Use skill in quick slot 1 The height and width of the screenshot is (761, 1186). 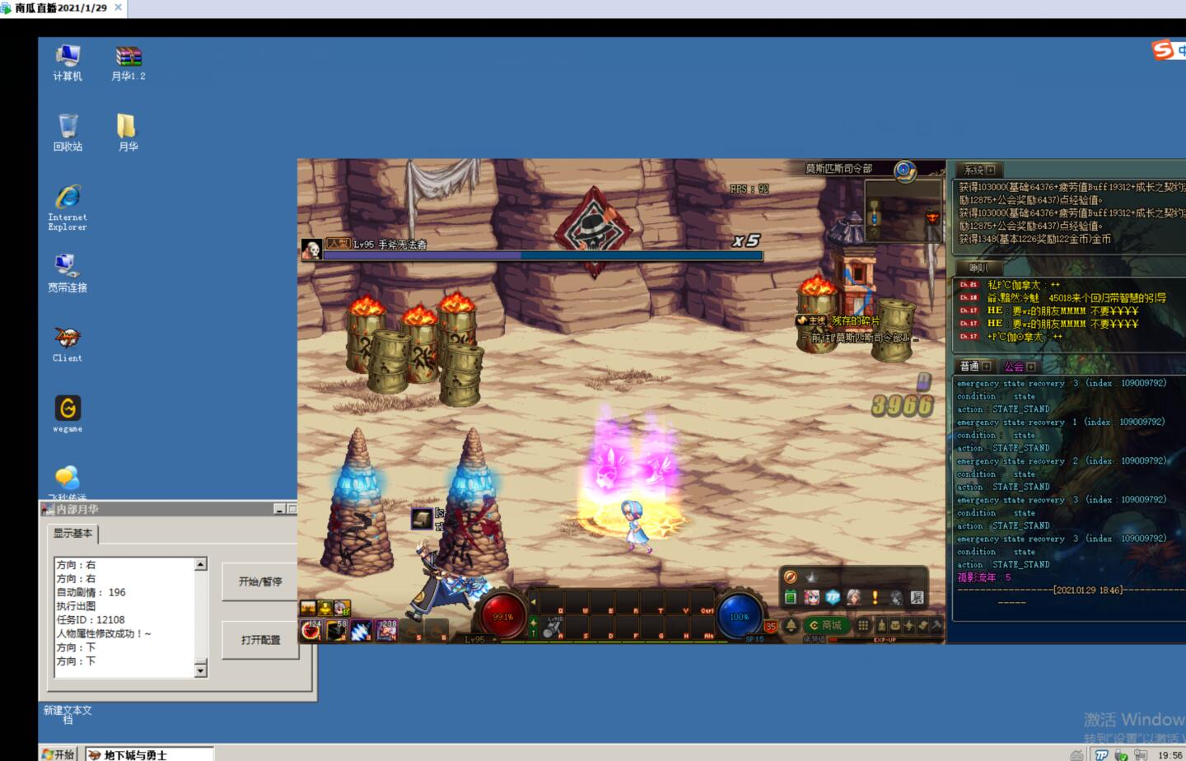pyautogui.click(x=311, y=630)
